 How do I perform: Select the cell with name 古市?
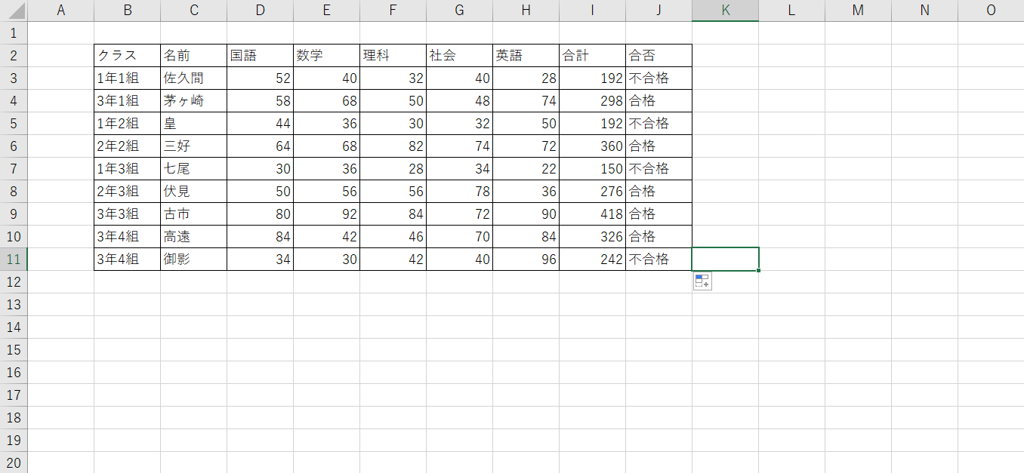click(x=194, y=214)
